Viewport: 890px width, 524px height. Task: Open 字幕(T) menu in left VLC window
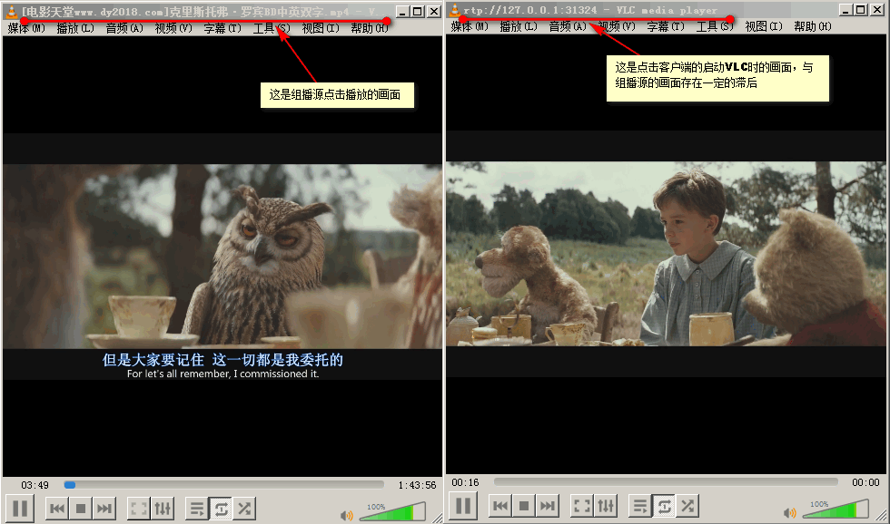pos(222,28)
